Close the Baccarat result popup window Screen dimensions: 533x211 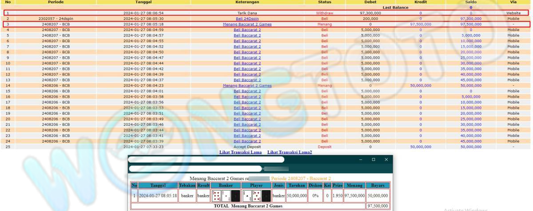[386, 159]
